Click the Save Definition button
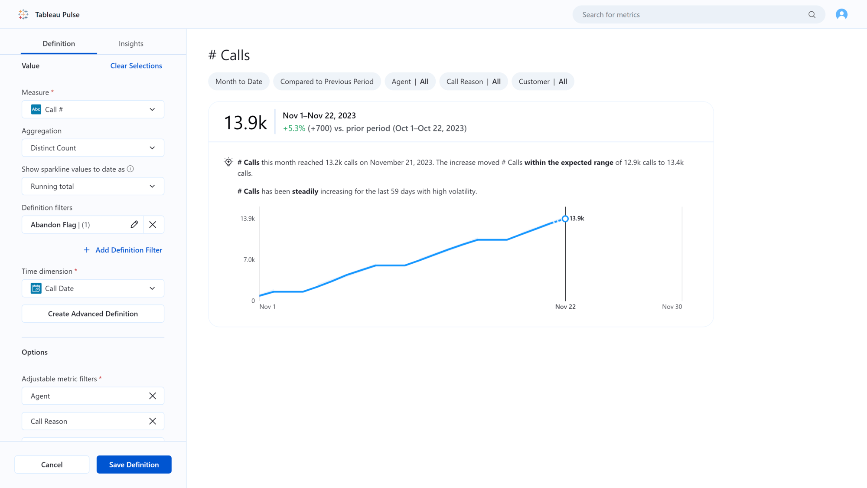 click(x=134, y=464)
